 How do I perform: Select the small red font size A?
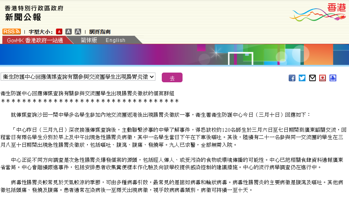[x=59, y=31]
